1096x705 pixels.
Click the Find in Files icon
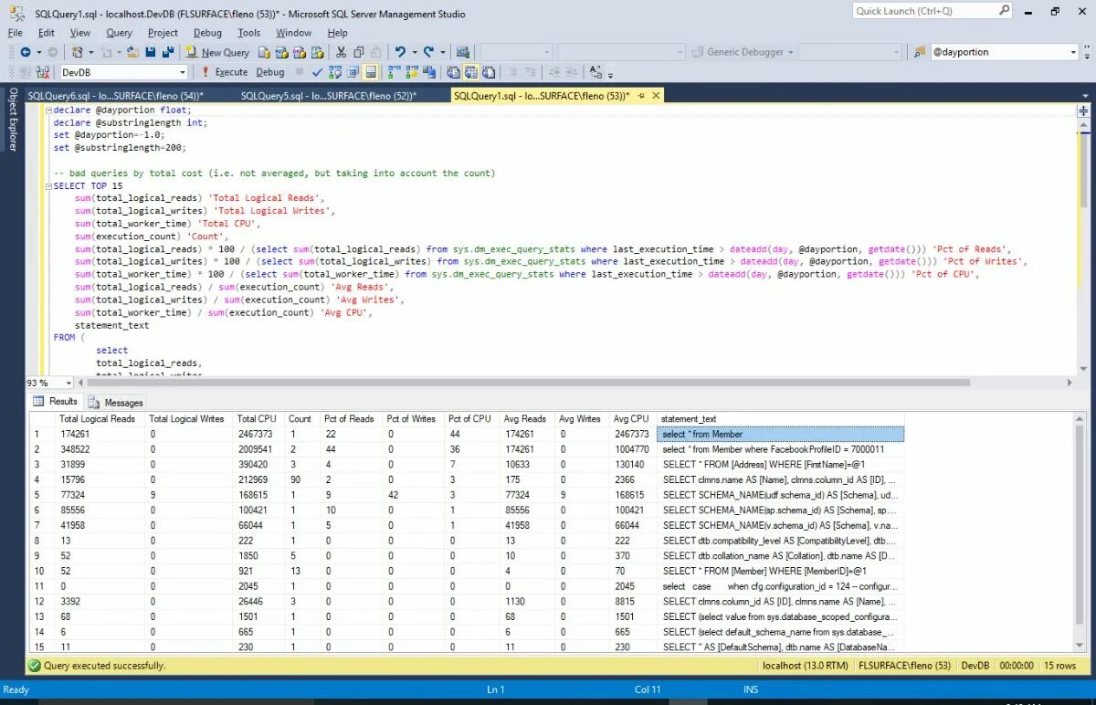tap(921, 52)
